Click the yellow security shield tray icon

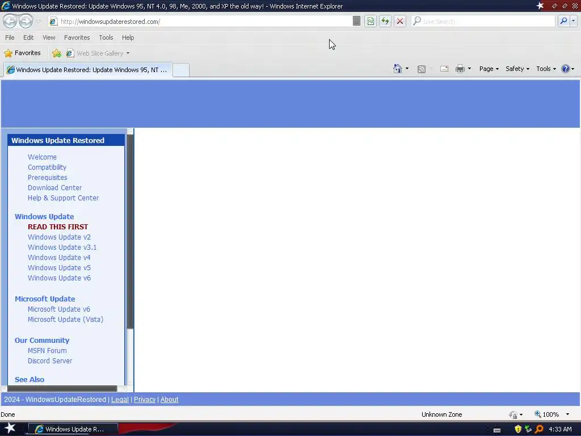pyautogui.click(x=518, y=429)
